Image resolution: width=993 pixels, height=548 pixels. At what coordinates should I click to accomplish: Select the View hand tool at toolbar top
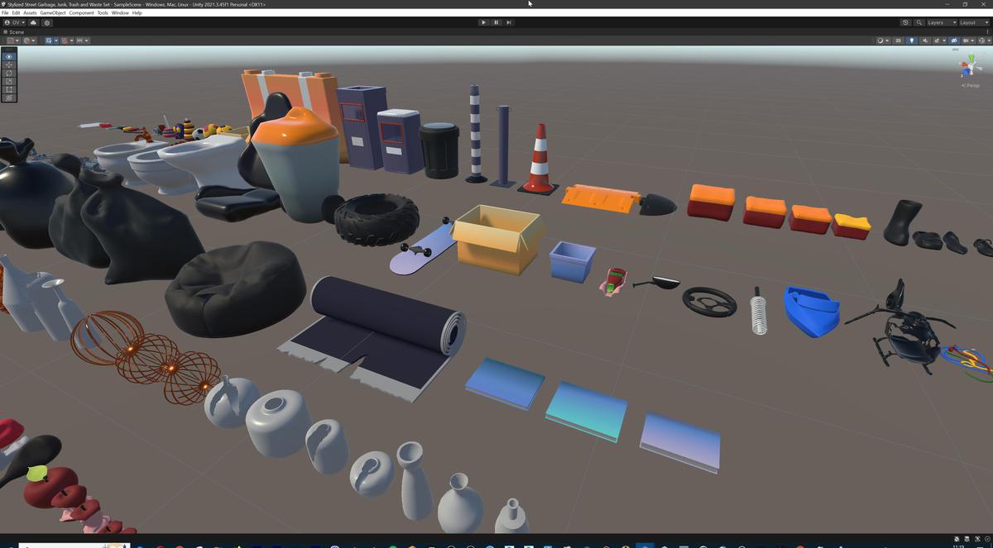click(x=8, y=56)
